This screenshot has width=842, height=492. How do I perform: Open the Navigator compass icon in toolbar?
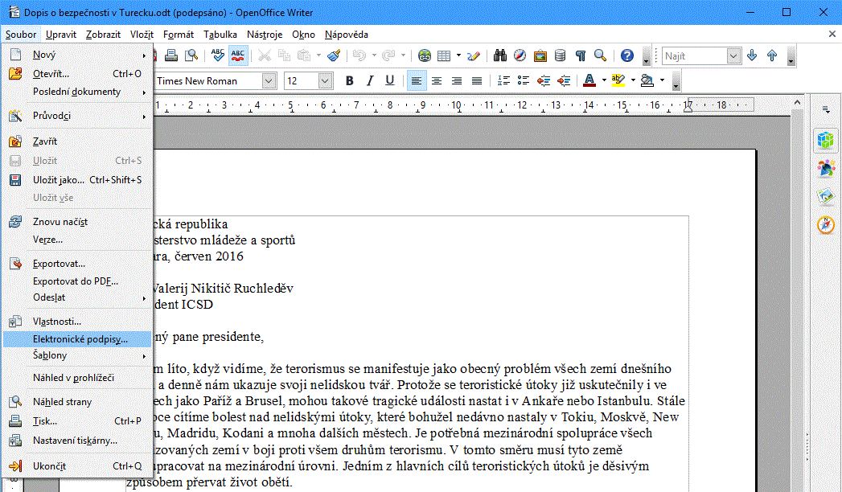[x=520, y=55]
